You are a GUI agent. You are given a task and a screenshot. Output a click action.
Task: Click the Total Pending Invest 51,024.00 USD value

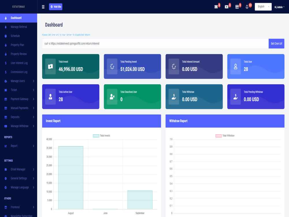coord(133,69)
